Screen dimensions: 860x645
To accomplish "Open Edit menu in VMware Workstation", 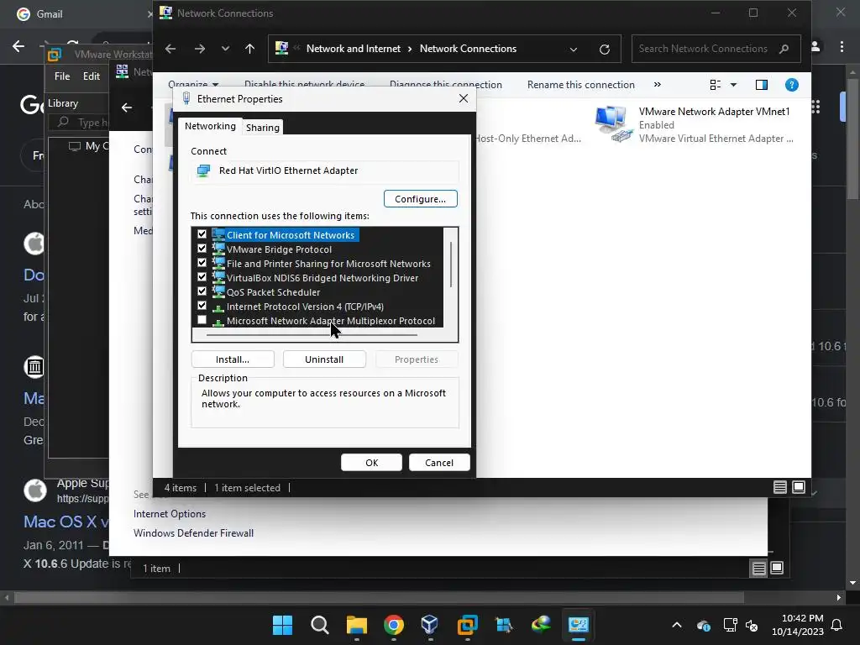I will tap(91, 76).
